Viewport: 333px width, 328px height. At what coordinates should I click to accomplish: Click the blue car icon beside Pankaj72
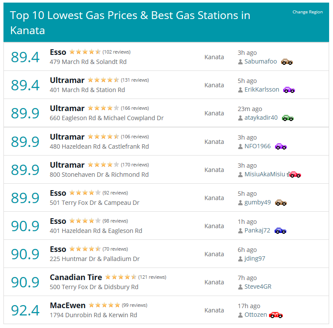[280, 231]
